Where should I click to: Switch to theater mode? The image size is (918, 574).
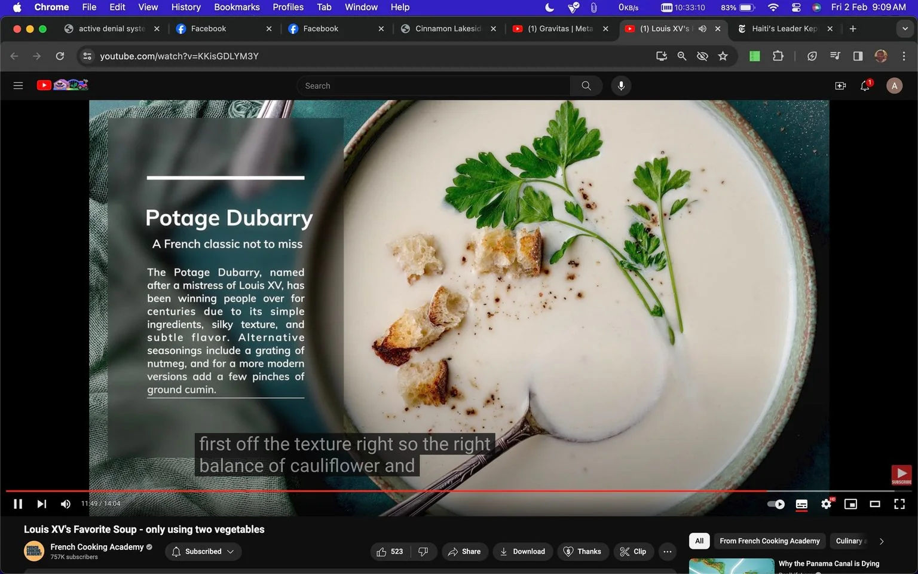875,504
